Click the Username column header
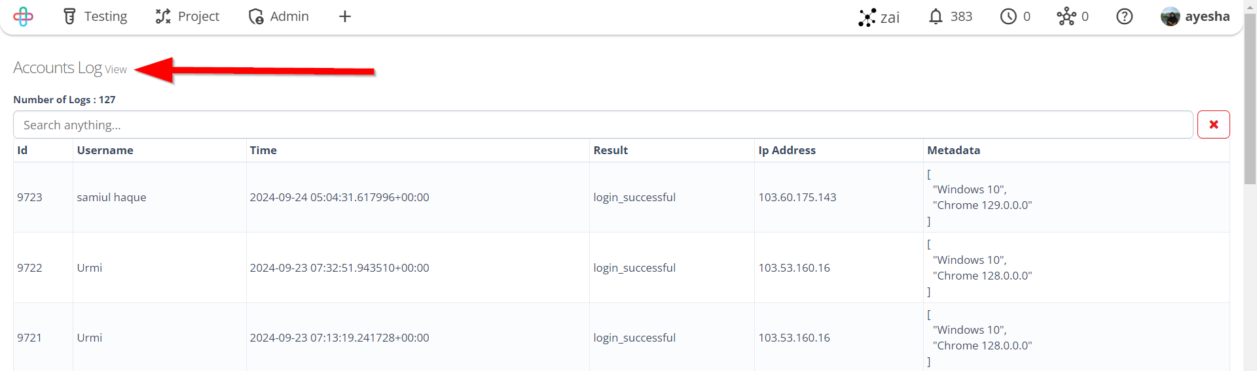 point(105,150)
